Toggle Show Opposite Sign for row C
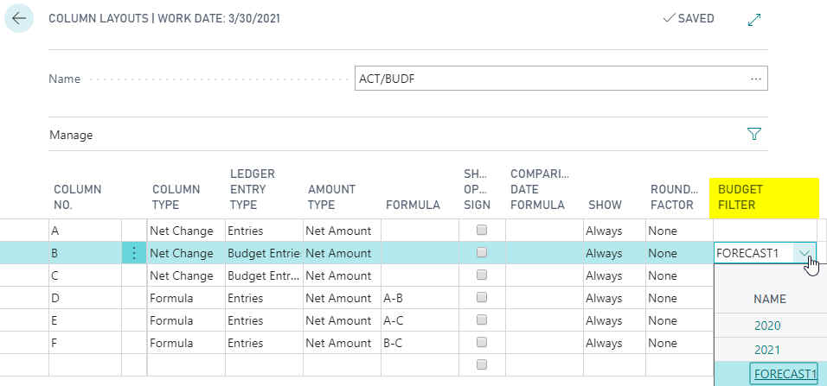Image resolution: width=827 pixels, height=386 pixels. pyautogui.click(x=482, y=275)
